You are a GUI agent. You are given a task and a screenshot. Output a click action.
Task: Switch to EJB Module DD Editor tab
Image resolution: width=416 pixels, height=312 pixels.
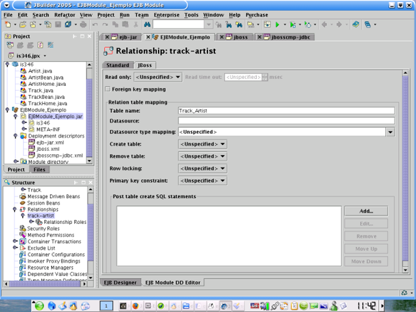click(x=173, y=282)
